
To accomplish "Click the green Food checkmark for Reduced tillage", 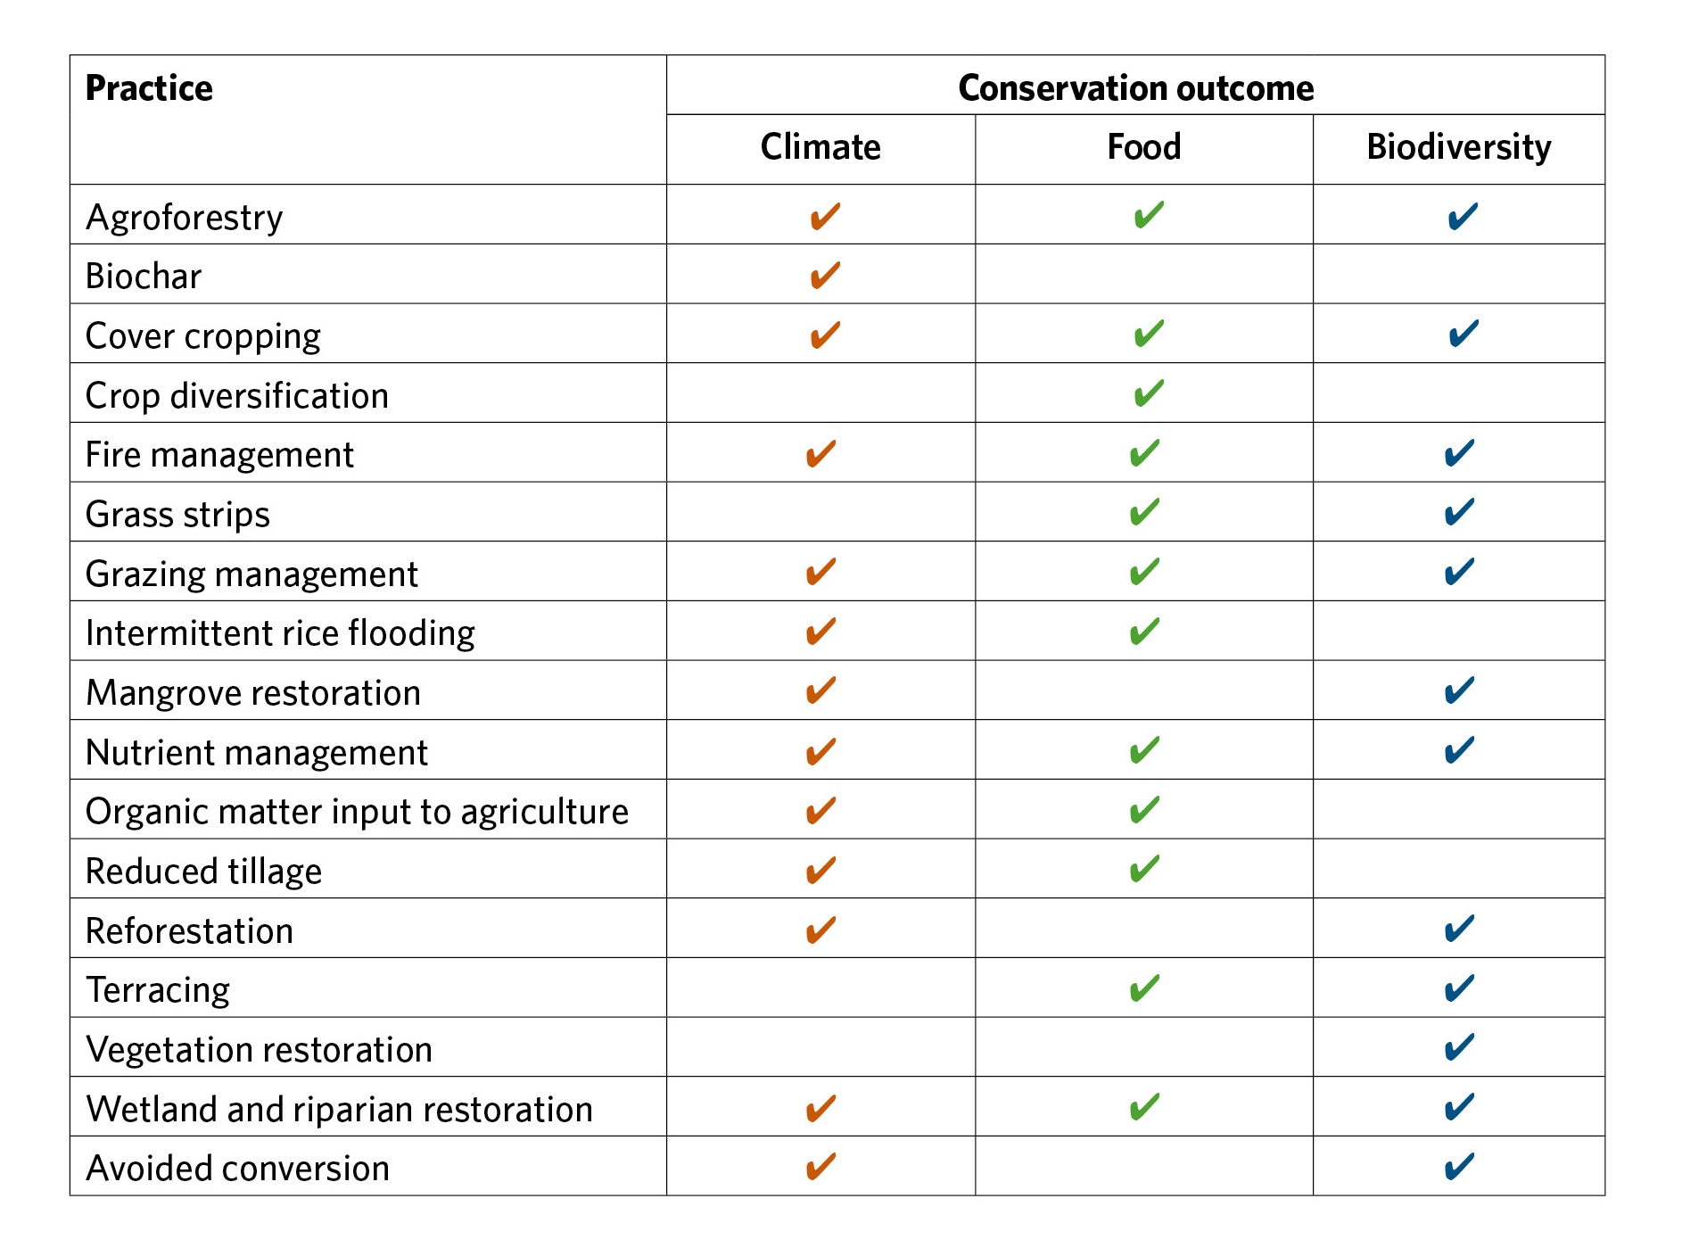I will pyautogui.click(x=1144, y=870).
